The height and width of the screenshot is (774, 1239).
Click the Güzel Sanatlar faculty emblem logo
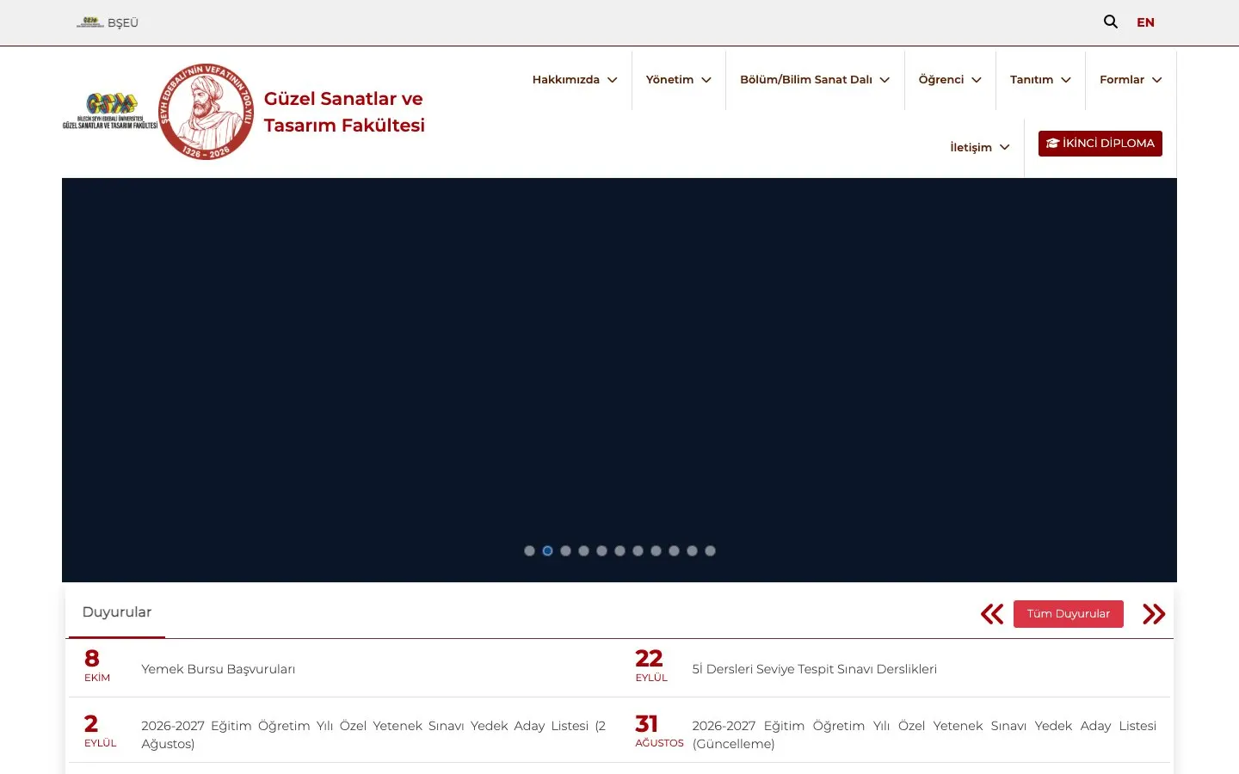pos(110,111)
